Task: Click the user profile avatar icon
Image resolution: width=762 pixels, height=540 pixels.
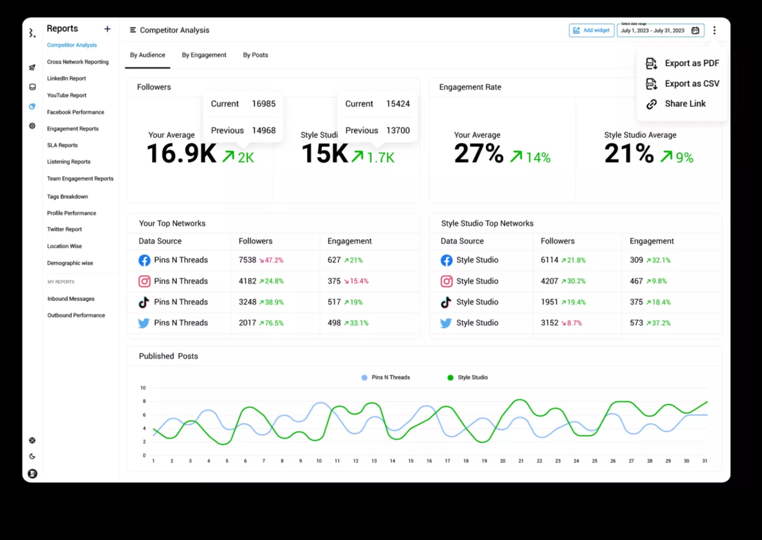Action: [32, 473]
